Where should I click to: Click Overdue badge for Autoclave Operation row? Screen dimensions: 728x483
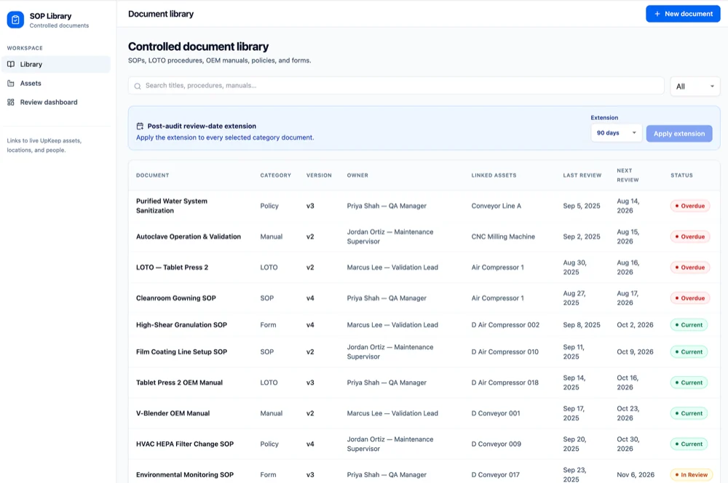[x=689, y=236]
